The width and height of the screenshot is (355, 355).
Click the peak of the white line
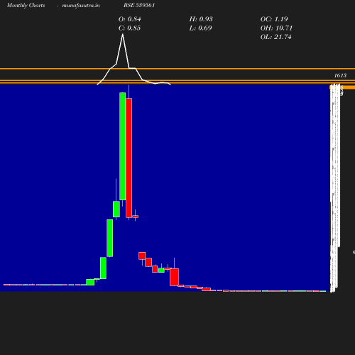[x=123, y=35]
